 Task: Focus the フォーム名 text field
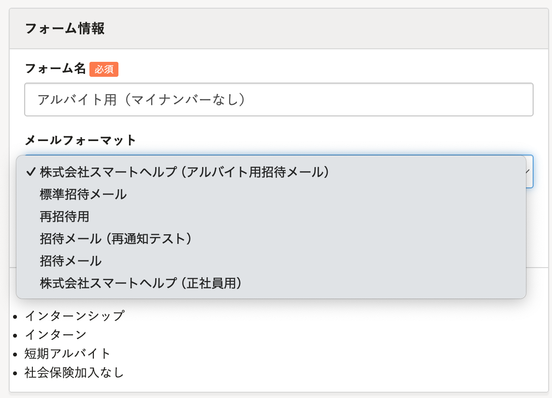[278, 99]
